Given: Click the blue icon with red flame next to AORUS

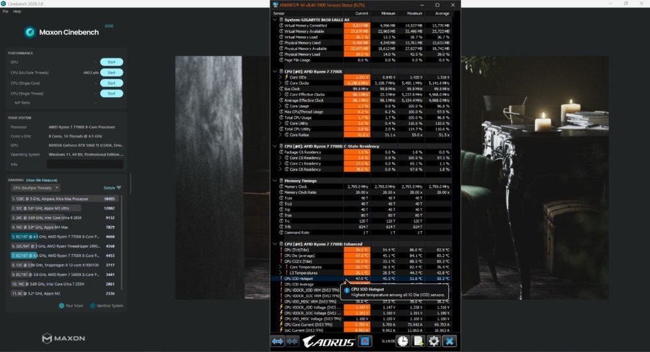Looking at the screenshot, I should click(365, 341).
